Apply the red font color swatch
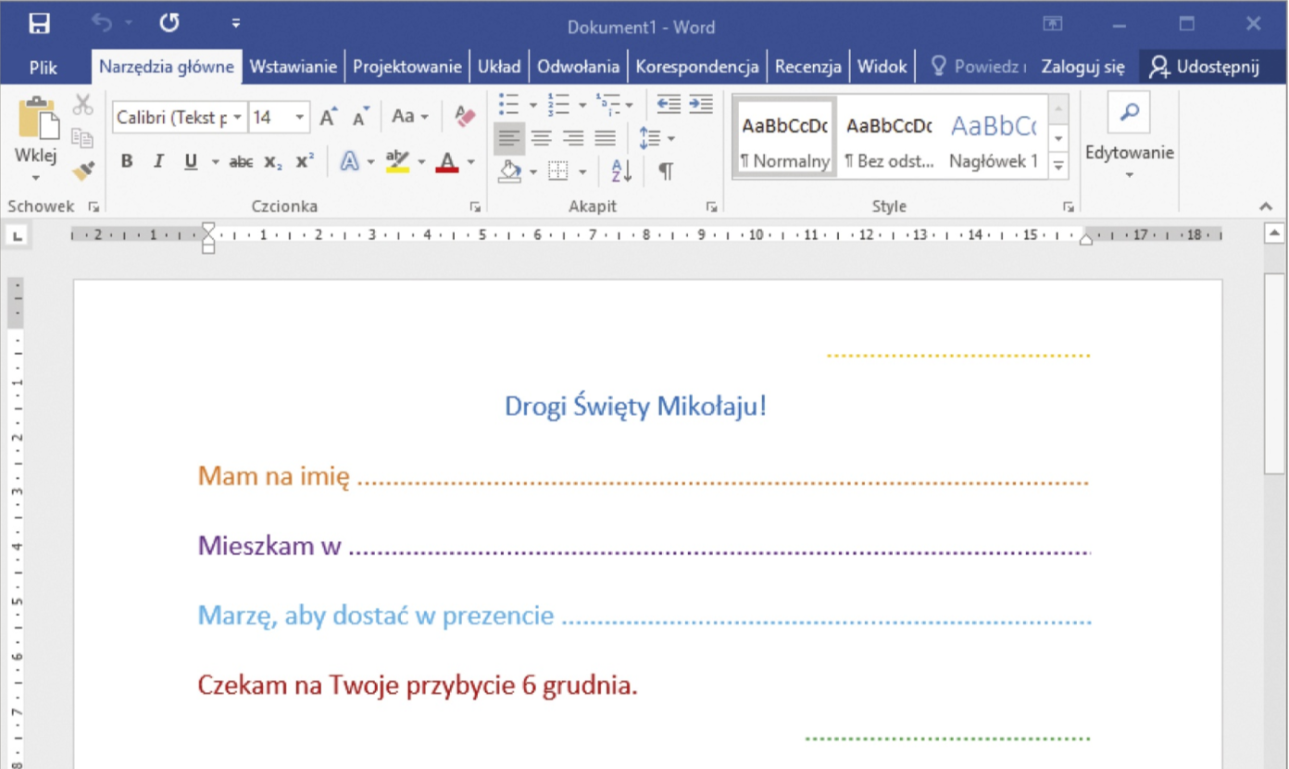 447,162
